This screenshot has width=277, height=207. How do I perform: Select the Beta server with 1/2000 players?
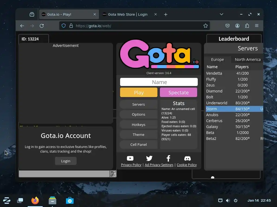235,133
